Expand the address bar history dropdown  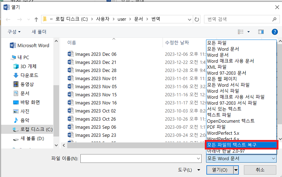[189, 19]
